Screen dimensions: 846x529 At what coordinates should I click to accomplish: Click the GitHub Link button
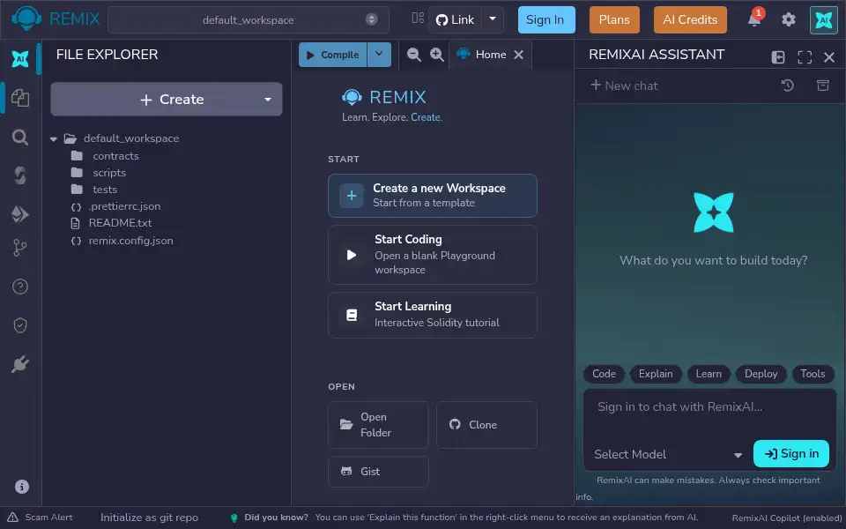tap(456, 20)
